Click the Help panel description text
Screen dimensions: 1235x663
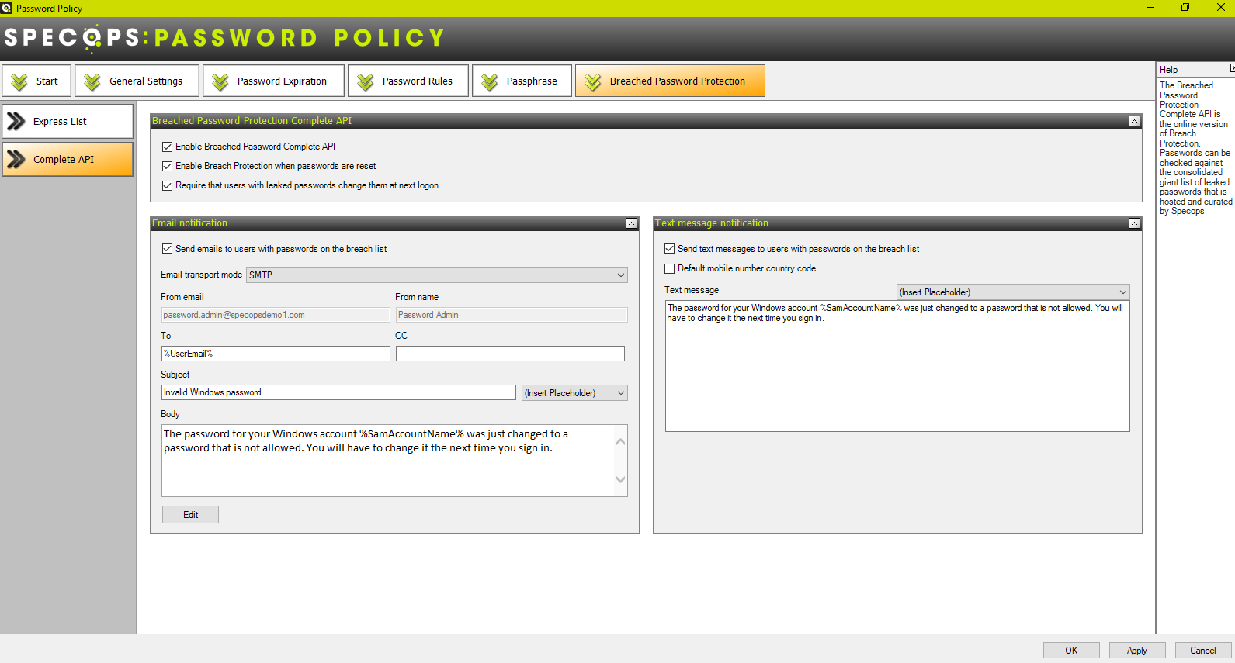[1195, 148]
